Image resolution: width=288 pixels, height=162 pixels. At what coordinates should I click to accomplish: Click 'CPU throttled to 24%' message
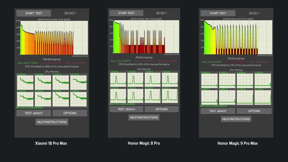coord(144,64)
